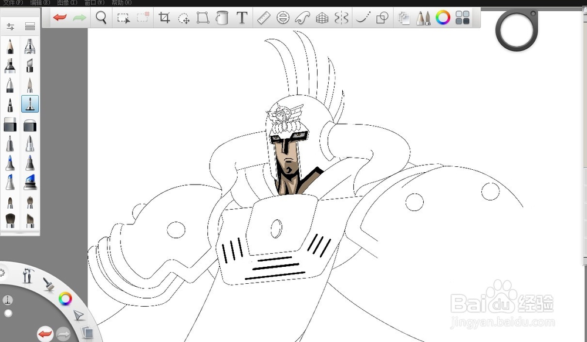The height and width of the screenshot is (342, 587).
Task: Toggle the UI panels grid icon in the toolbar
Action: click(x=463, y=18)
